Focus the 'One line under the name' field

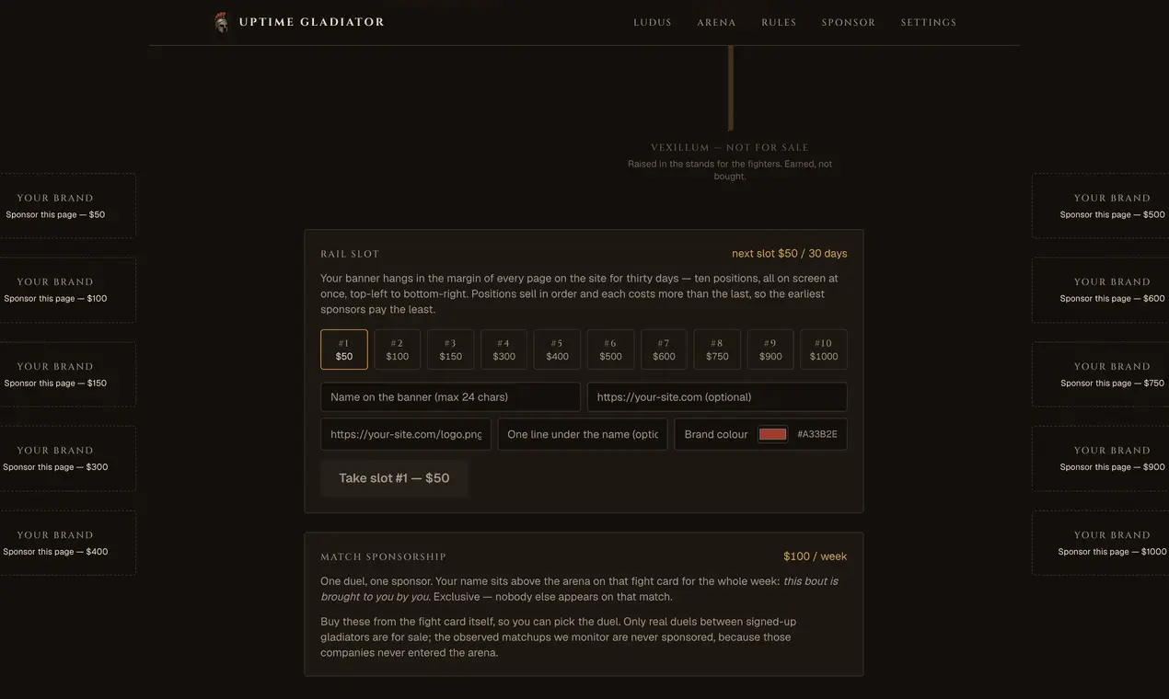(x=583, y=434)
